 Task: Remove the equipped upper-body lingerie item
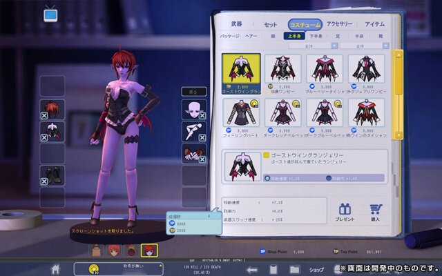[x=44, y=138]
